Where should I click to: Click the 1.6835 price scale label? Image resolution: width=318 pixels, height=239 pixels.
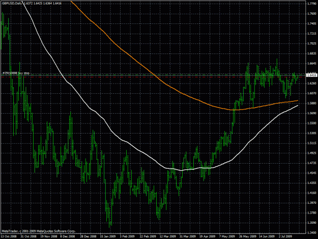pyautogui.click(x=312, y=54)
